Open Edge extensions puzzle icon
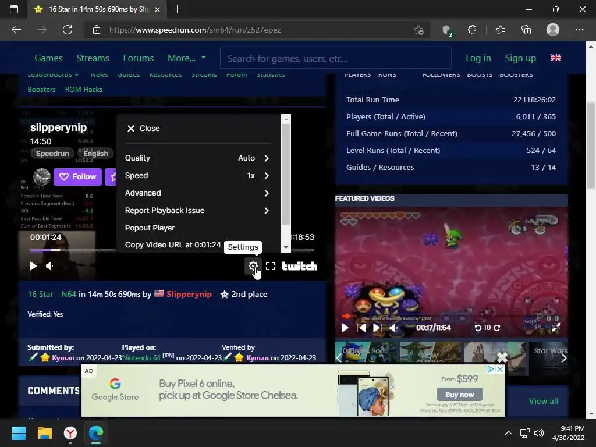 472,30
